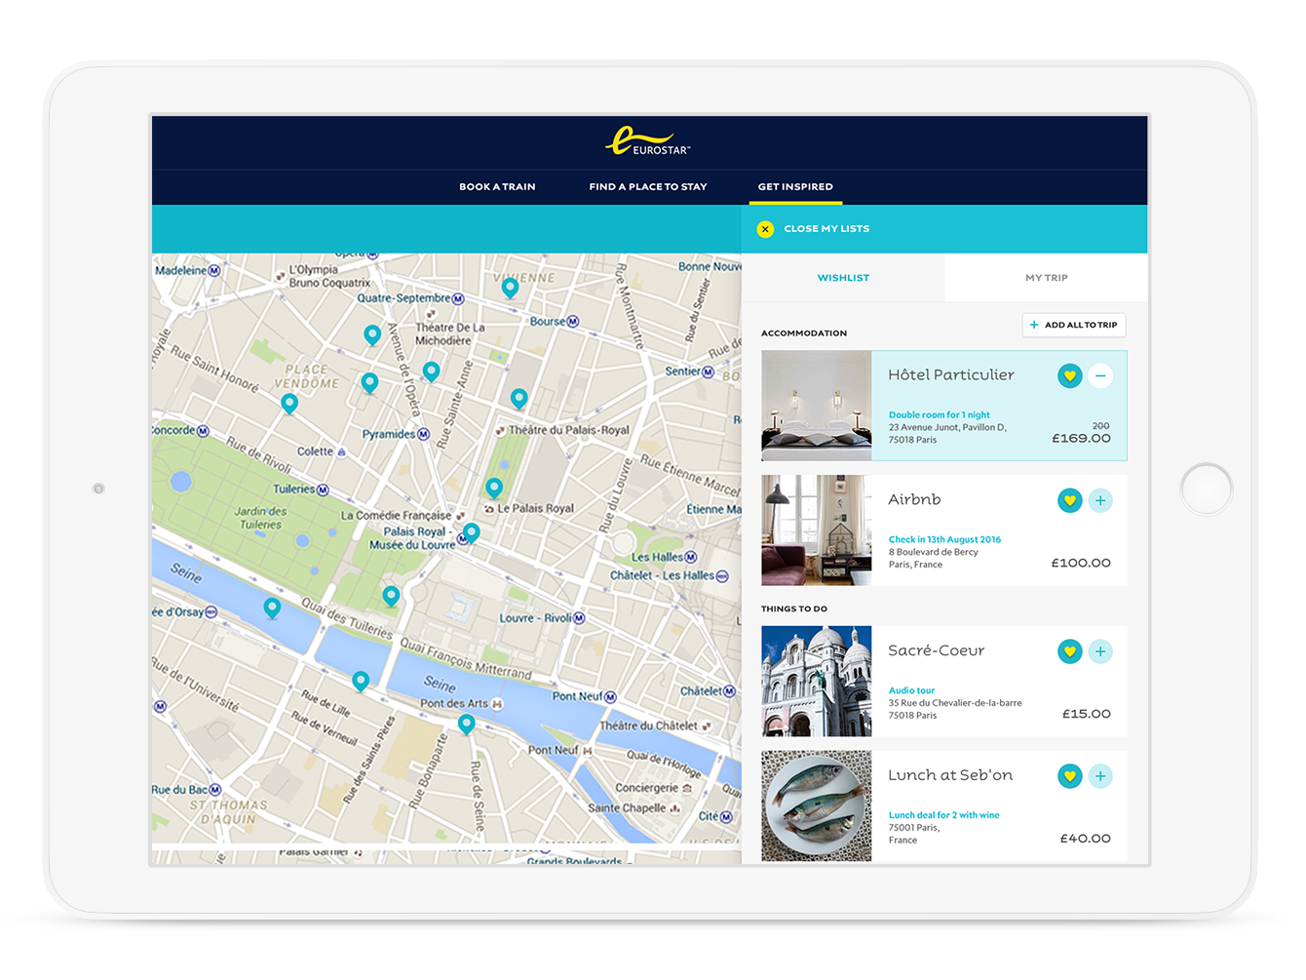
Task: Click Add All To Trip button
Action: (x=1074, y=325)
